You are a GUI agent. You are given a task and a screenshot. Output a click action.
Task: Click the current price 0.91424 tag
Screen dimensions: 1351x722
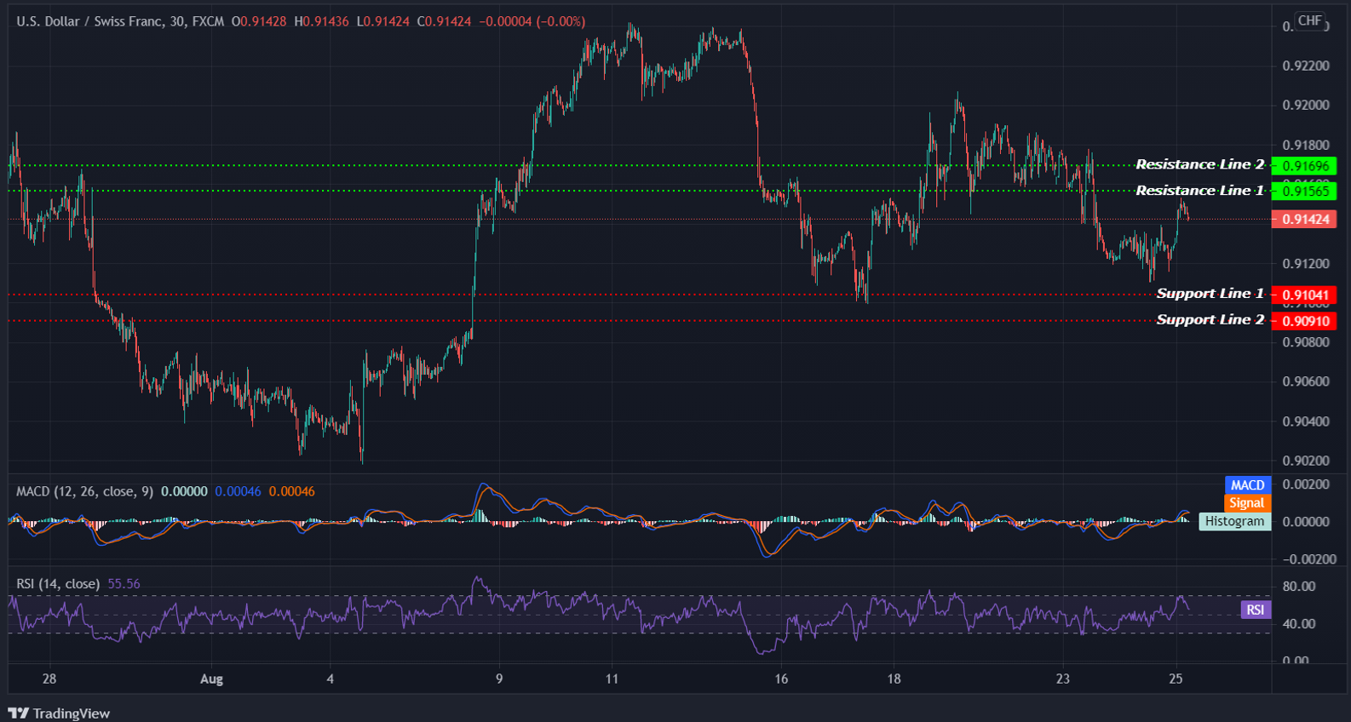1304,220
